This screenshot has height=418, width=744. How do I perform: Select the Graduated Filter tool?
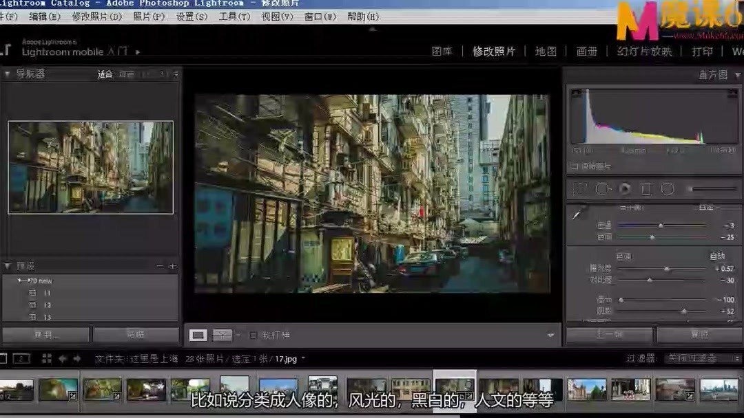(x=647, y=188)
